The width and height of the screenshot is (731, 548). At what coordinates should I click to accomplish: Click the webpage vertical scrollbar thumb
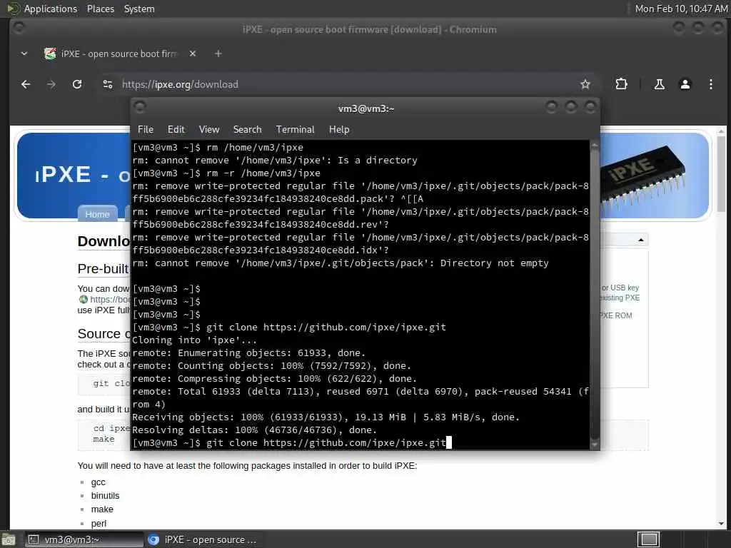(x=721, y=175)
